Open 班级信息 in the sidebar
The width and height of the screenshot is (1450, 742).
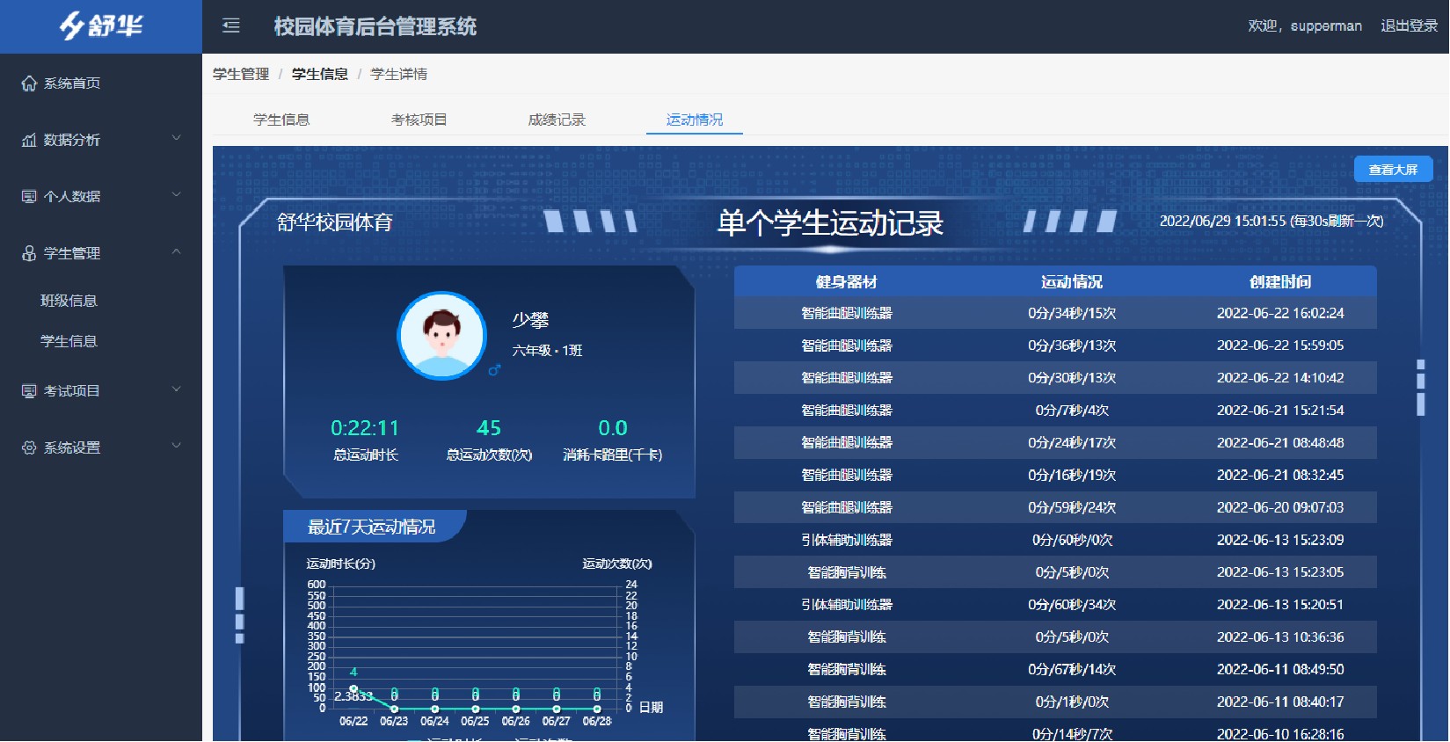[69, 301]
